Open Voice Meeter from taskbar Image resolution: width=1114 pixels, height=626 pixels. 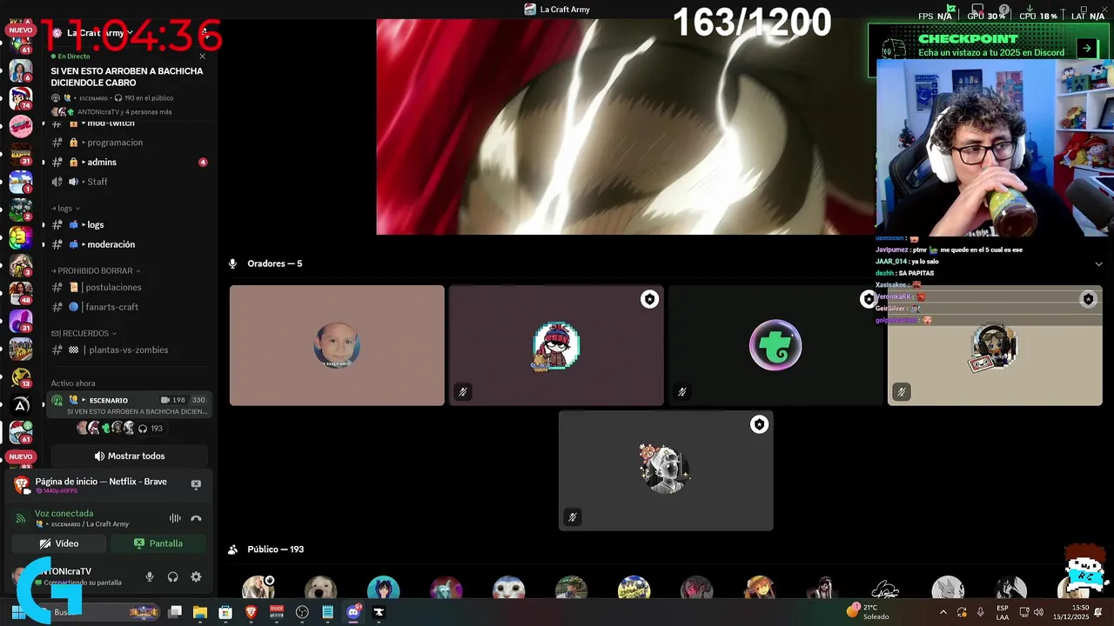[x=277, y=612]
